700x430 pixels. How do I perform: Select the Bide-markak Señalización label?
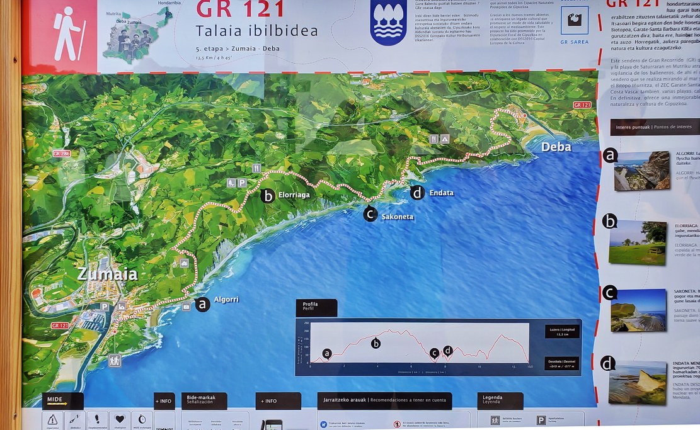click(204, 400)
